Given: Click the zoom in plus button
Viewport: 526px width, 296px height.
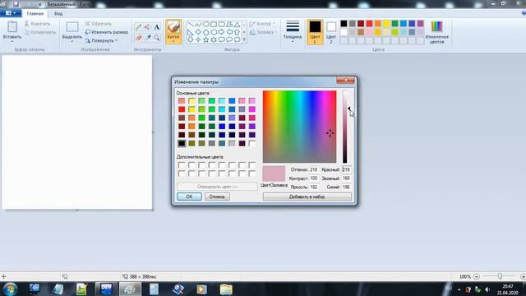Looking at the screenshot, I should coord(523,276).
